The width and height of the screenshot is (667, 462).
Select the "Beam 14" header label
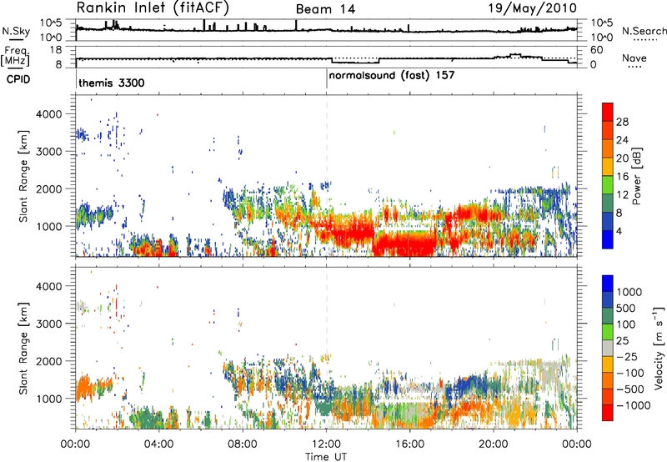pos(325,9)
